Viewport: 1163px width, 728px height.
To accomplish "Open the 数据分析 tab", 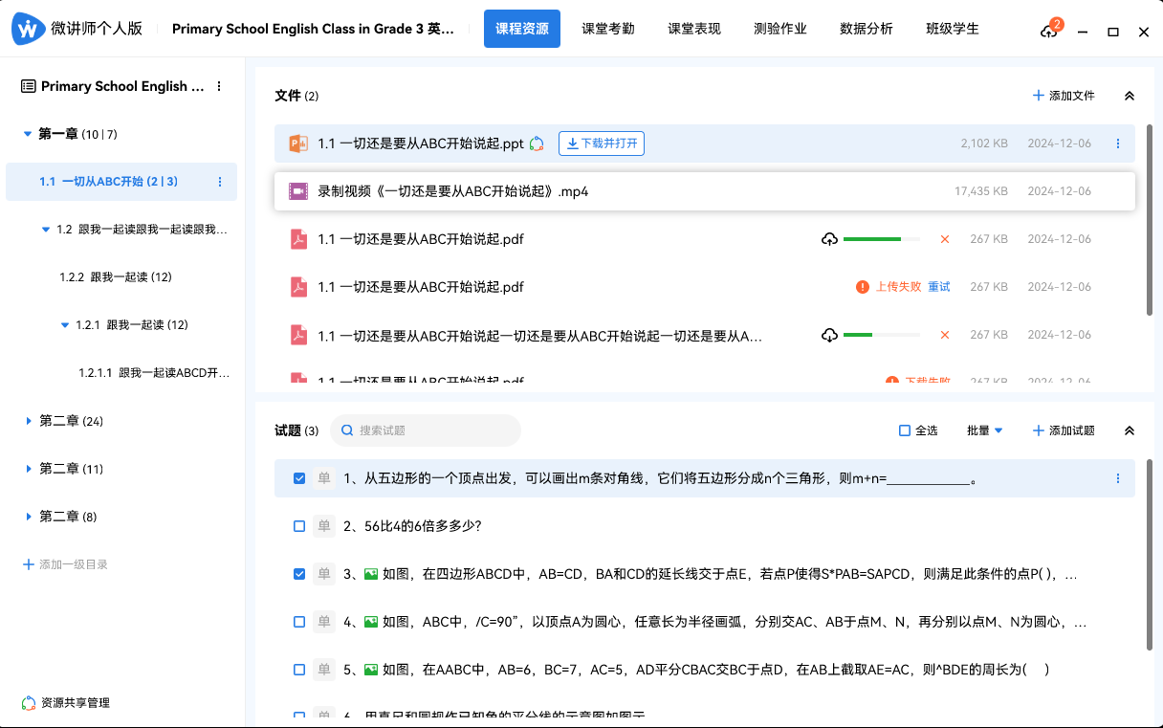I will pos(866,29).
